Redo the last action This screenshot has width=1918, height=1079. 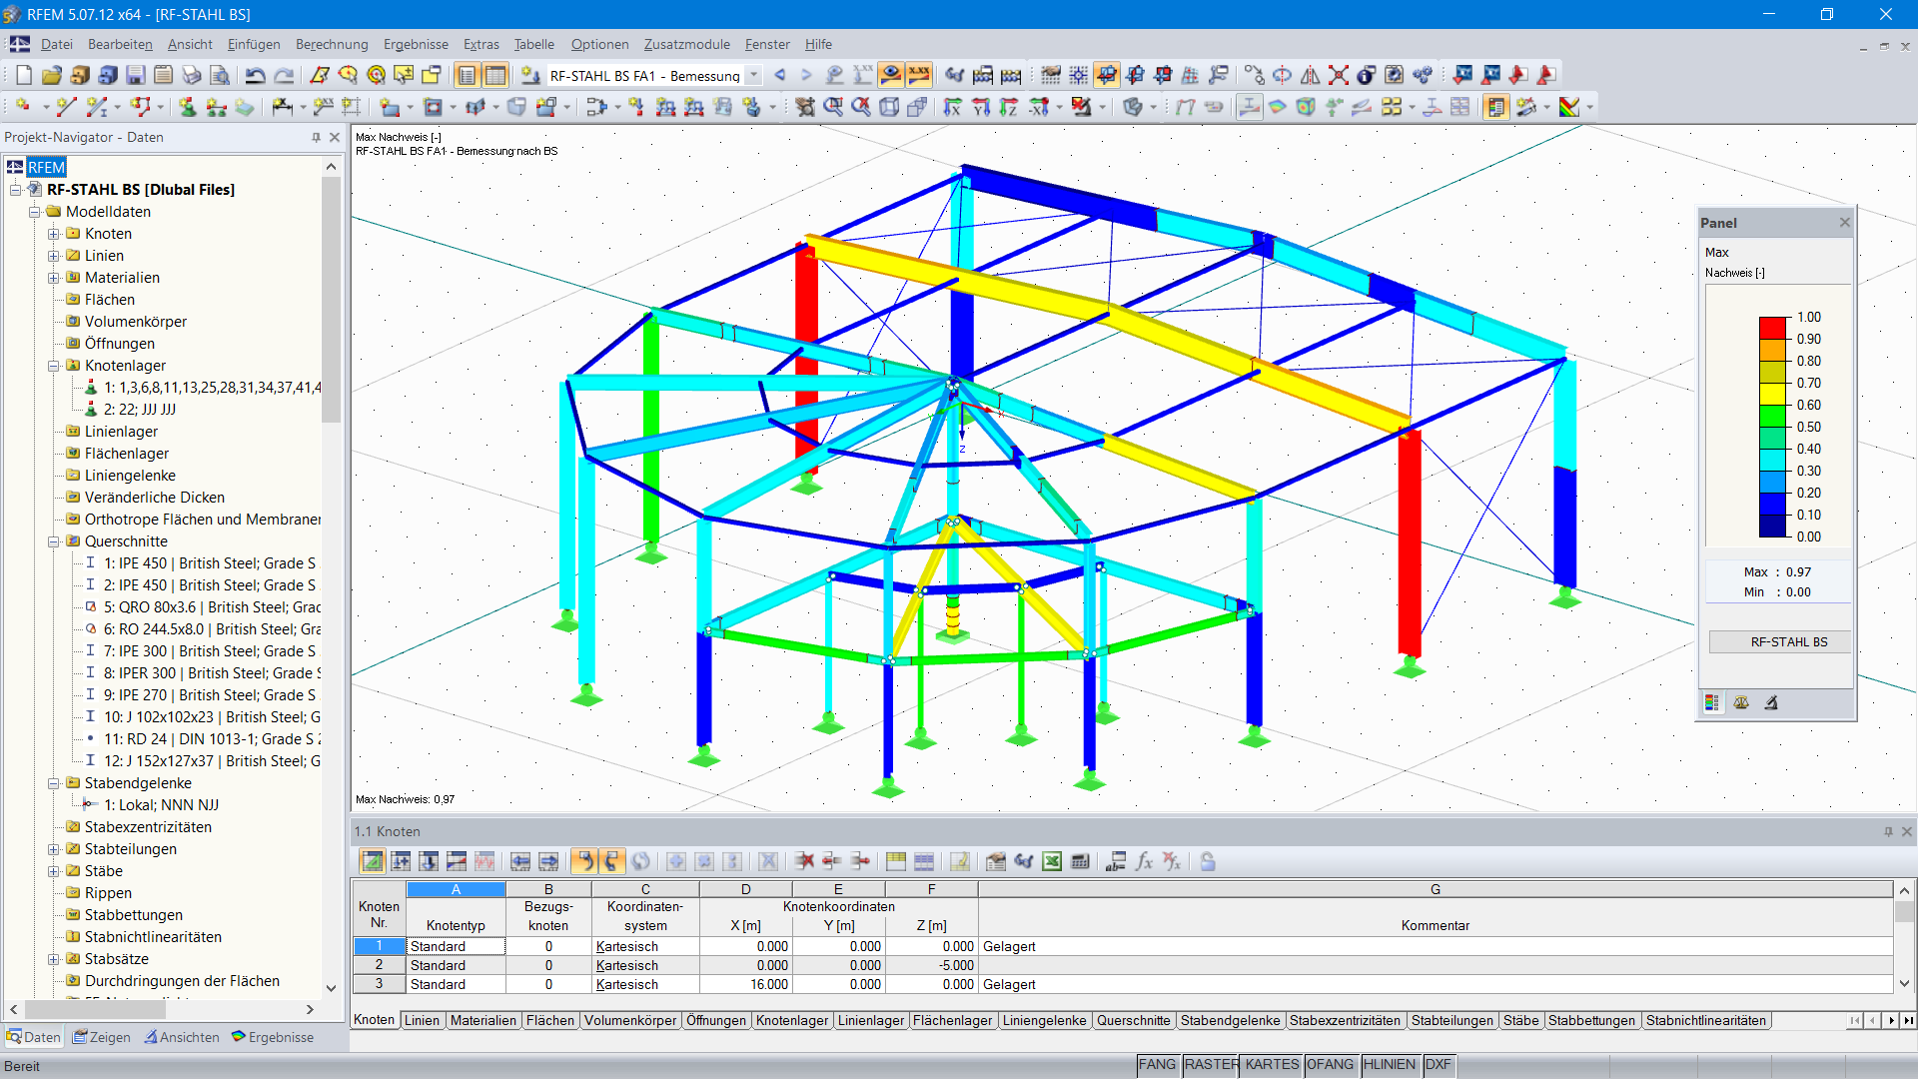(284, 75)
